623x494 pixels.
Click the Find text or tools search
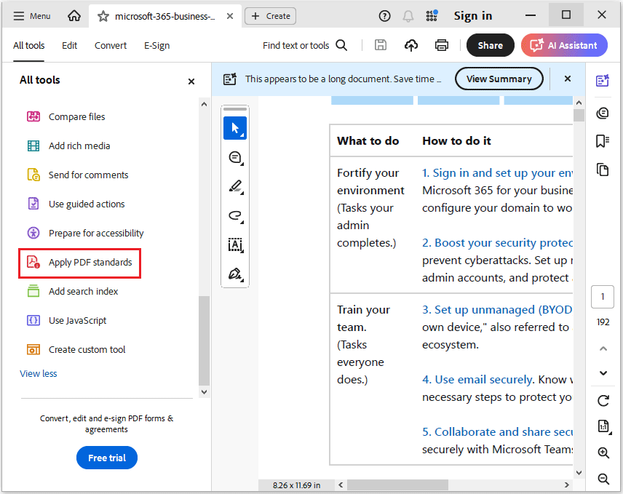coord(305,46)
